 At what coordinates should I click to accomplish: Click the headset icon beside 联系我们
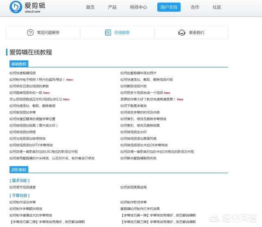click(182, 32)
